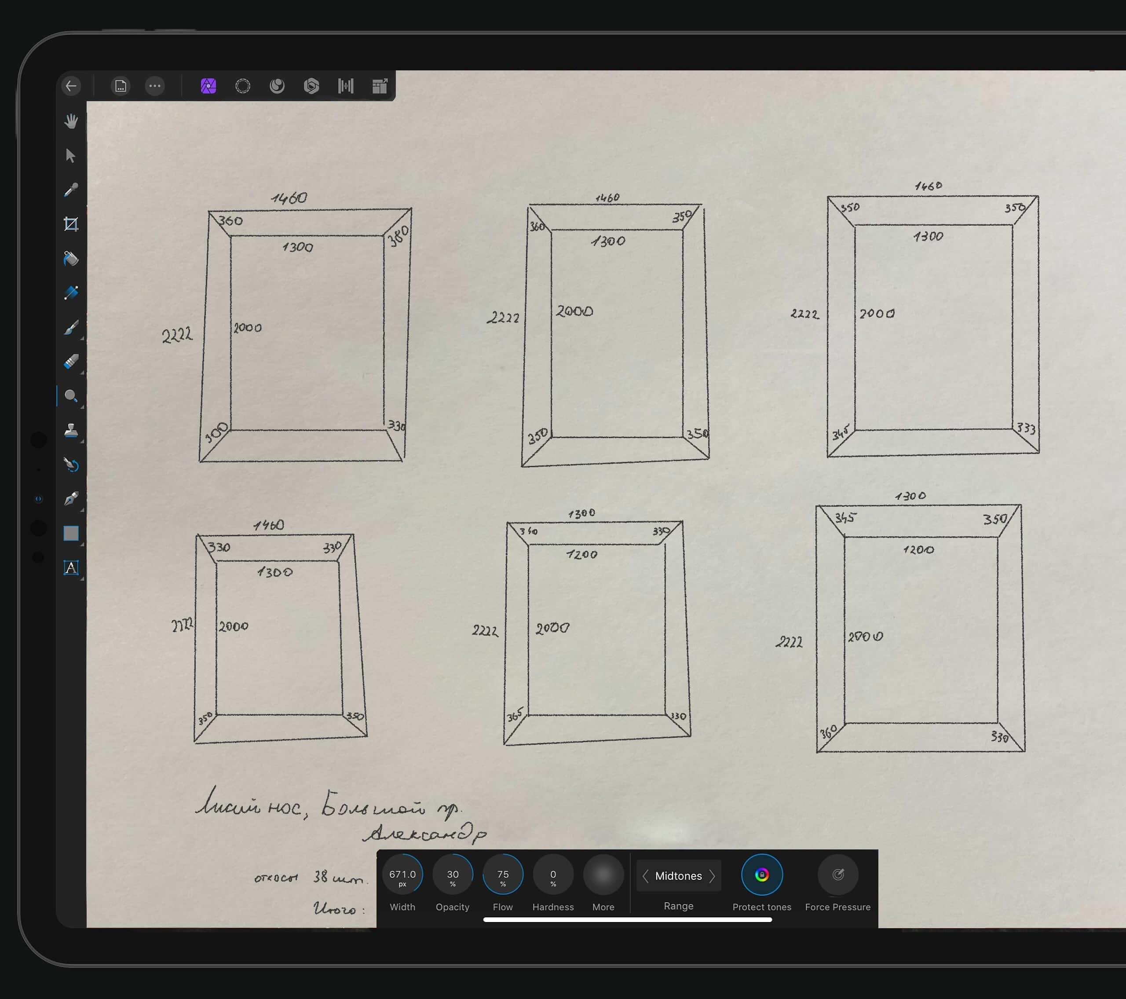Viewport: 1126px width, 999px height.
Task: Select the Erase Brush tool
Action: 71,362
